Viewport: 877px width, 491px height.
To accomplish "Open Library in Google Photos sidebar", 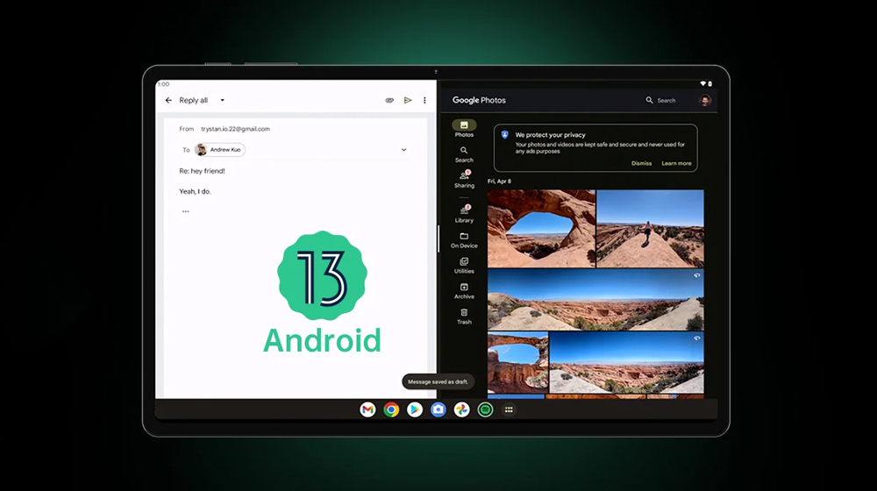I will coord(464,214).
